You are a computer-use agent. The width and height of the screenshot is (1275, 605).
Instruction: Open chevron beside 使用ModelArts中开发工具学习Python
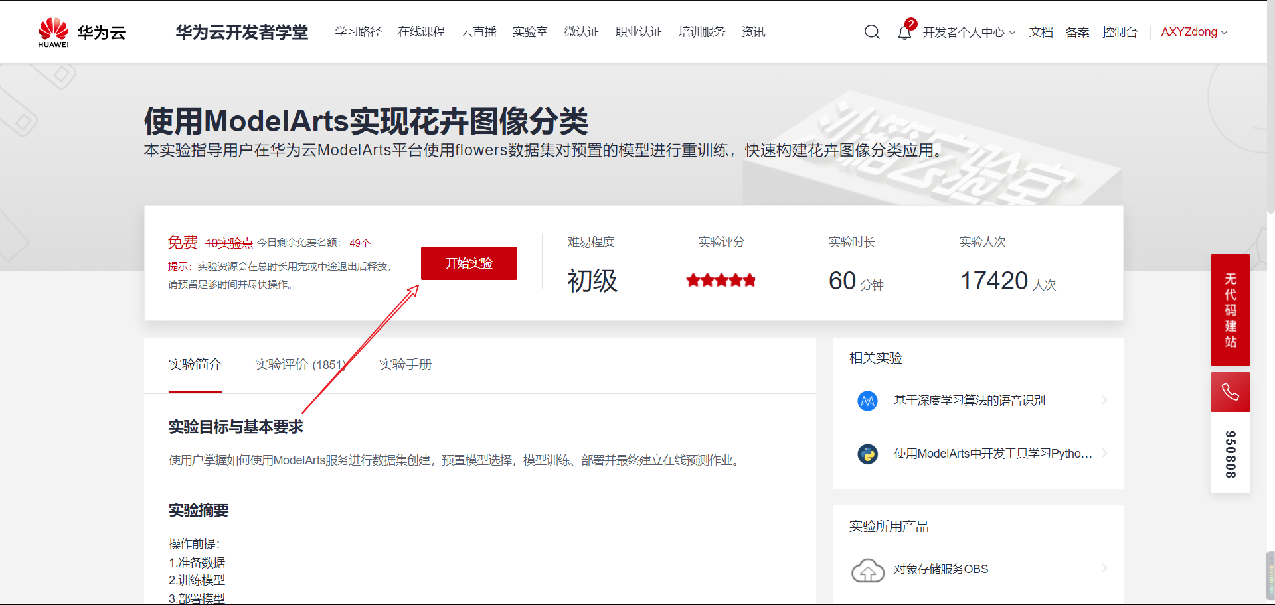tap(1104, 453)
